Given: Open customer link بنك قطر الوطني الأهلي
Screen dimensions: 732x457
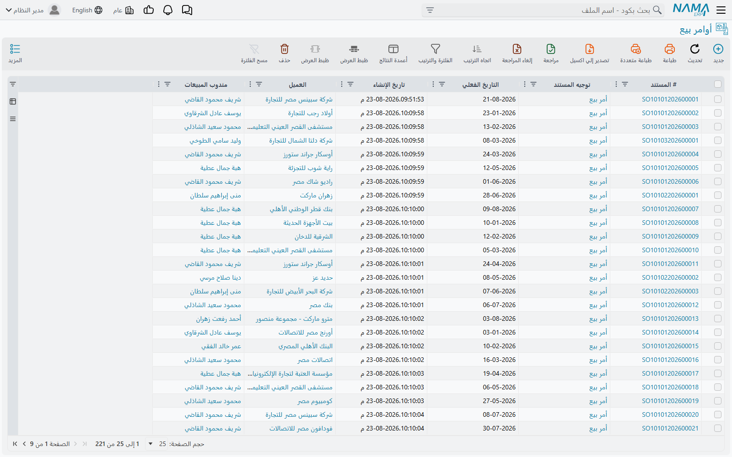Looking at the screenshot, I should tap(301, 209).
